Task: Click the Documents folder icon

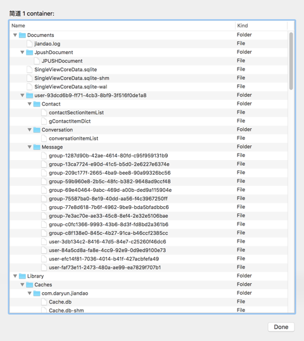Action: 22,35
